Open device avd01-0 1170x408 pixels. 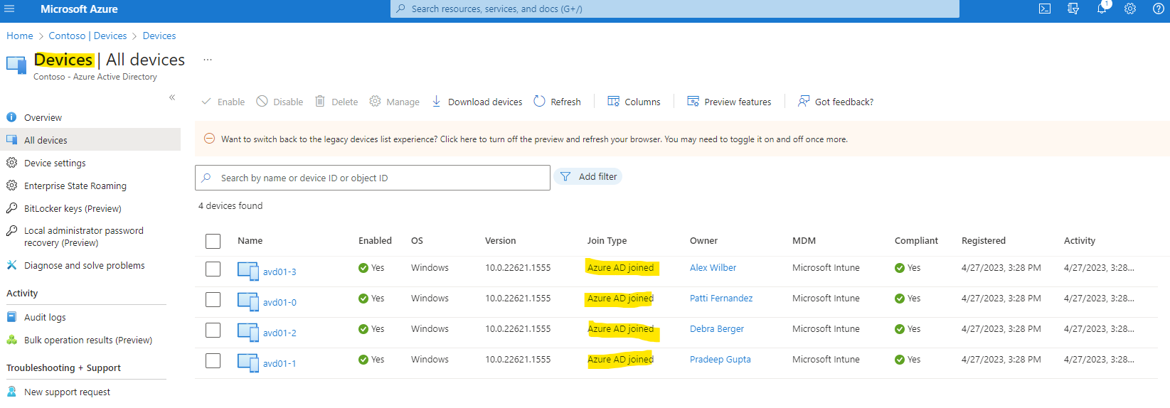[x=280, y=302]
